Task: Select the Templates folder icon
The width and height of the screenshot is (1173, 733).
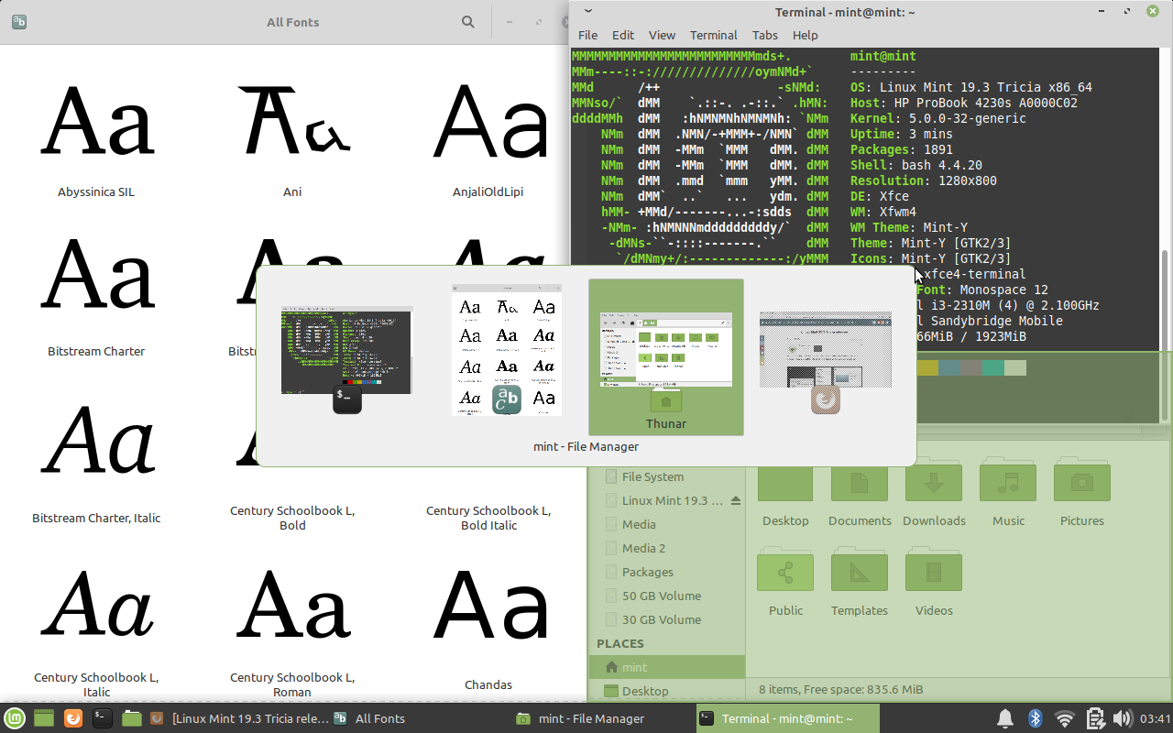Action: [860, 571]
